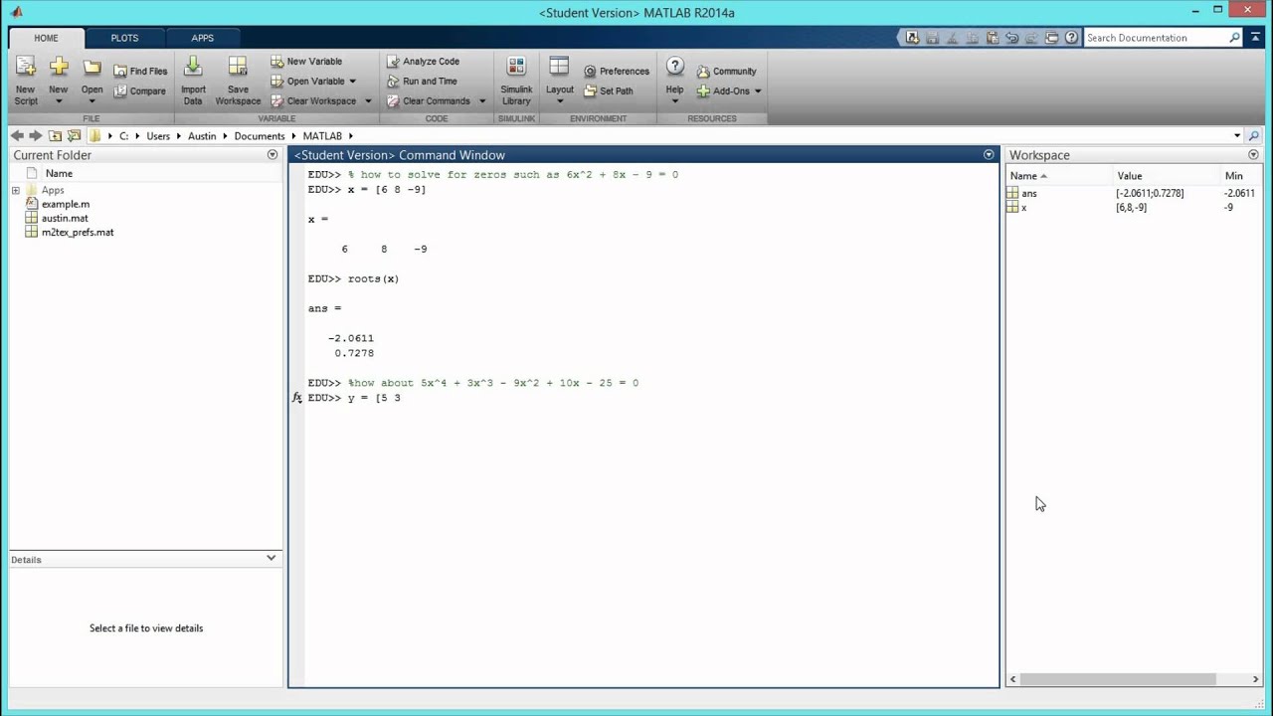Click the quick access Undo icon
Screen dimensions: 1273x716
pos(1011,38)
